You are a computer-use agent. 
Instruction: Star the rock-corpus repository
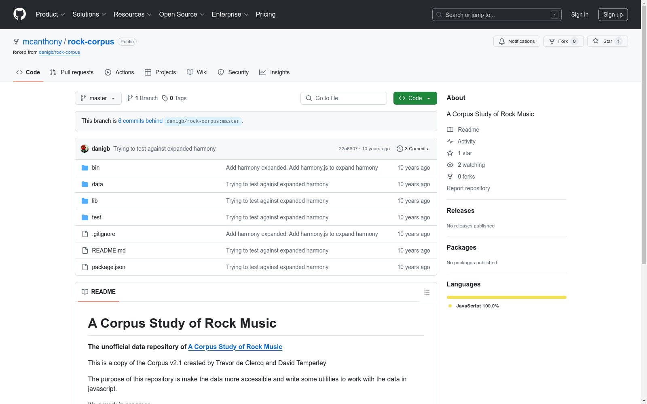pos(607,41)
